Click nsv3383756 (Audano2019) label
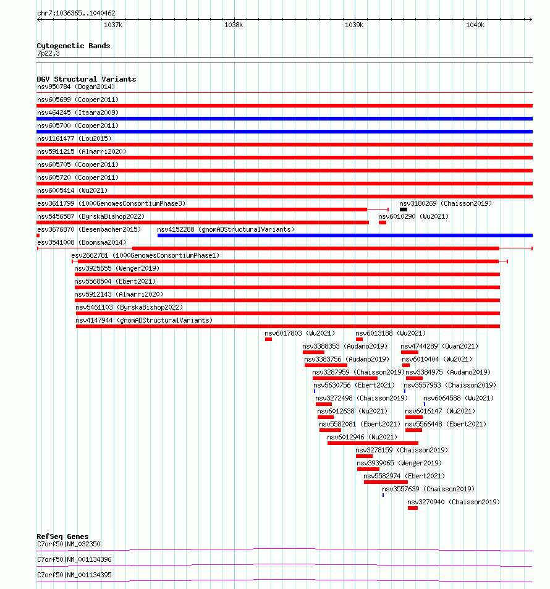The image size is (550, 589). pos(347,360)
